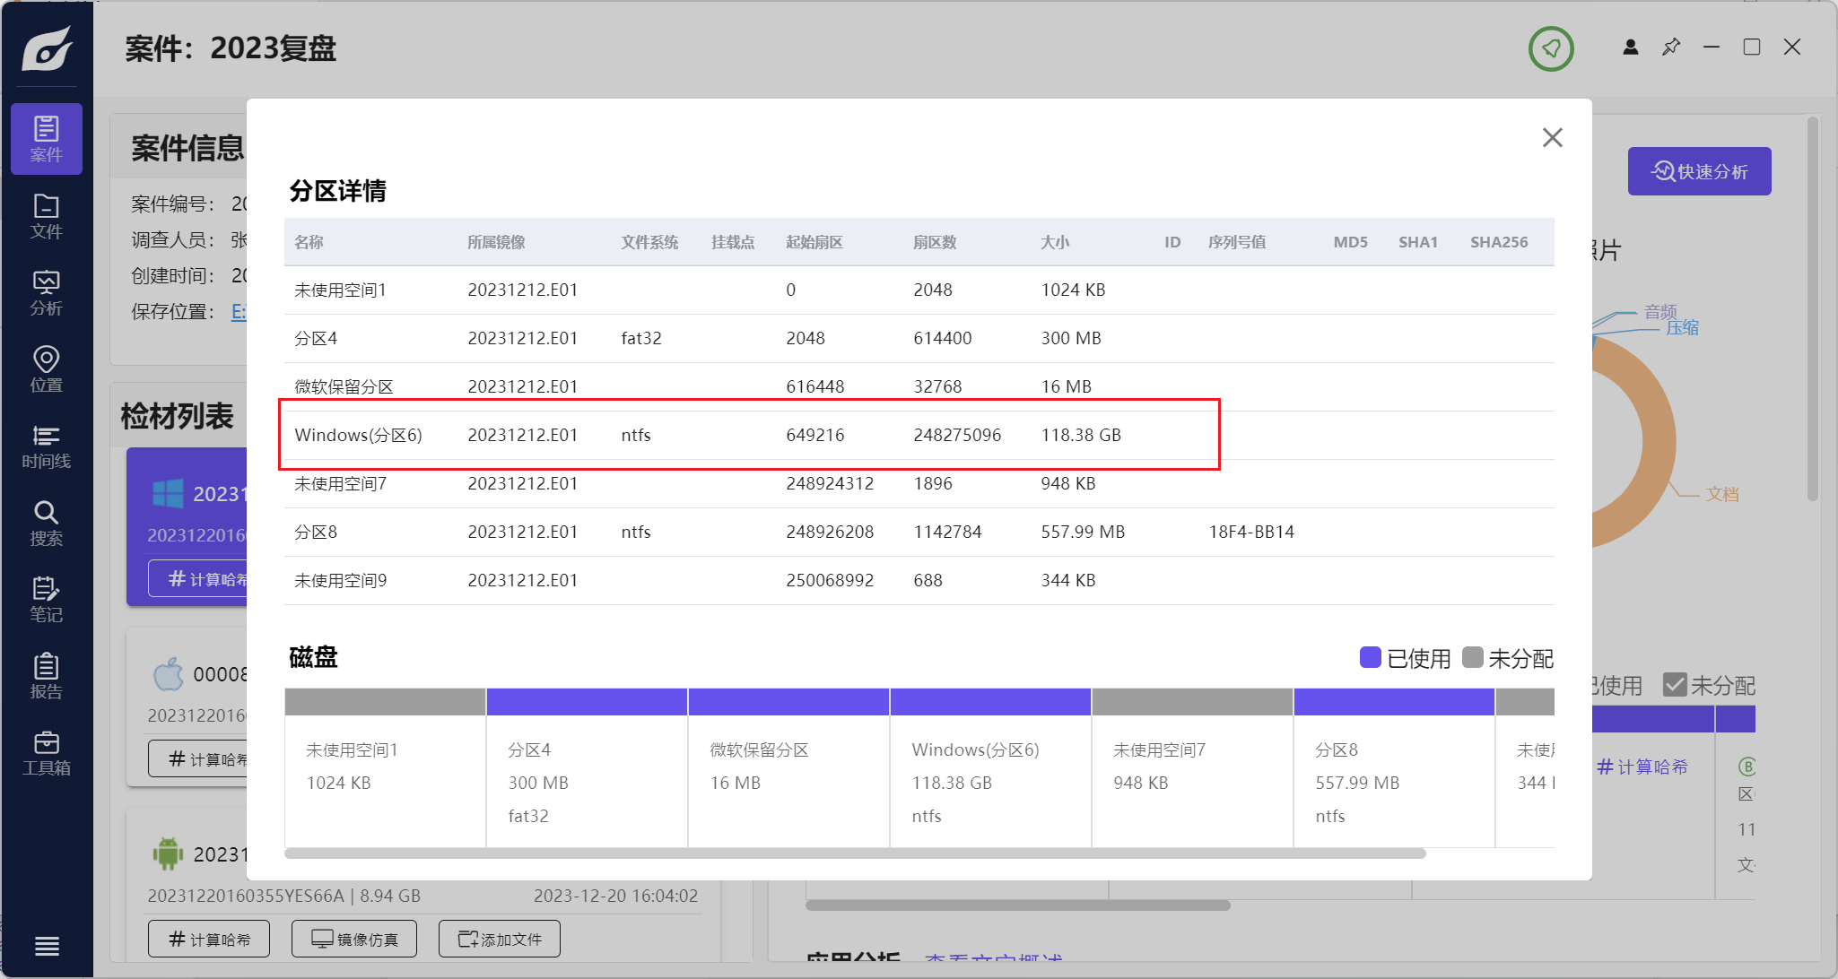Screen dimensions: 1838x979
Task: Click 计算哈希 on the Apple evidence card
Action: coord(198,758)
